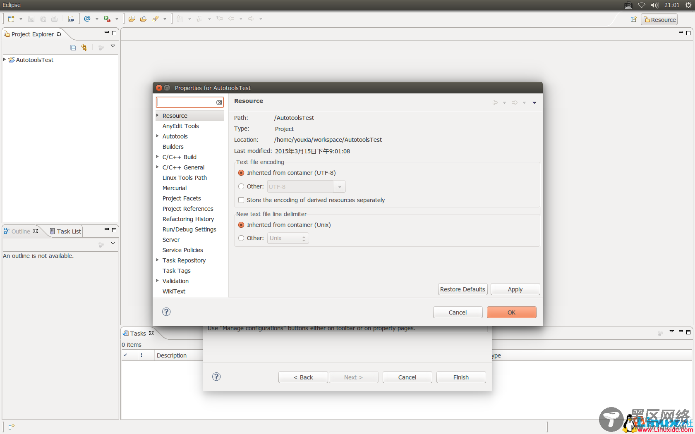Click the Restore Defaults button
Screen dimensions: 695x434
[x=463, y=289]
